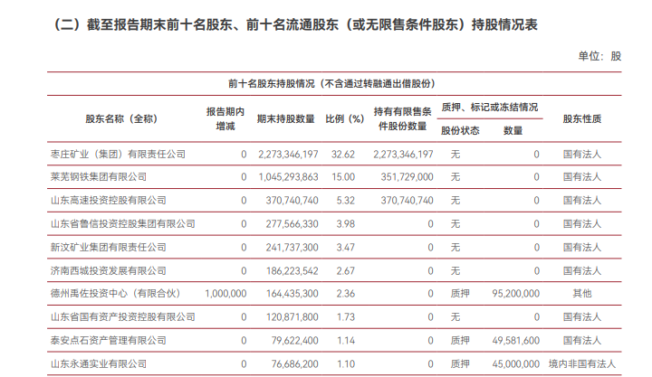This screenshot has width=652, height=377.
Task: Click 质押 status in 泰安点石资产管理 row
Action: 460,342
